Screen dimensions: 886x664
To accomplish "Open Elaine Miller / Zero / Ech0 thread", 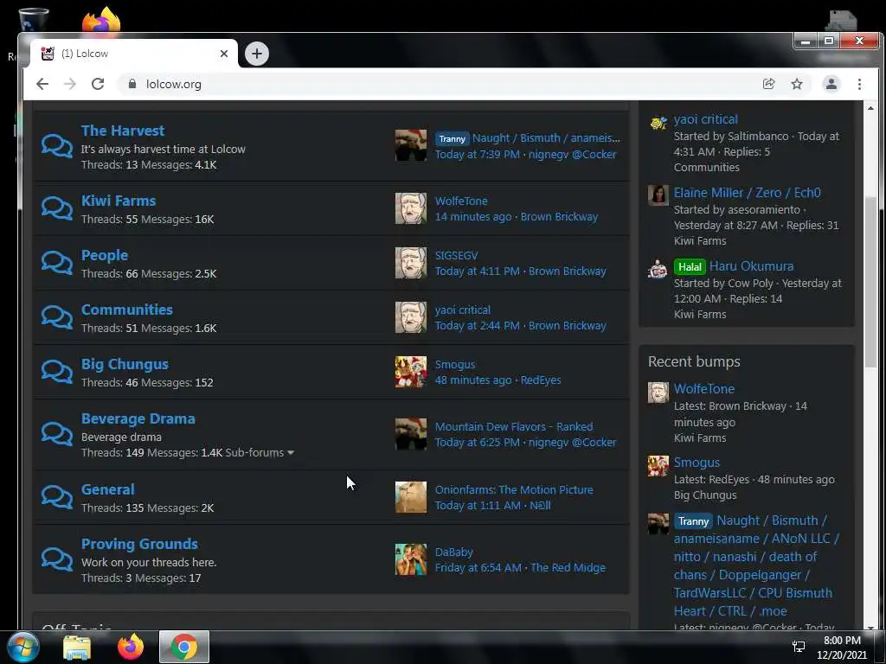I will pos(747,193).
